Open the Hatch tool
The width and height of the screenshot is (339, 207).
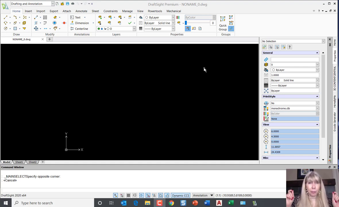[x=15, y=28]
